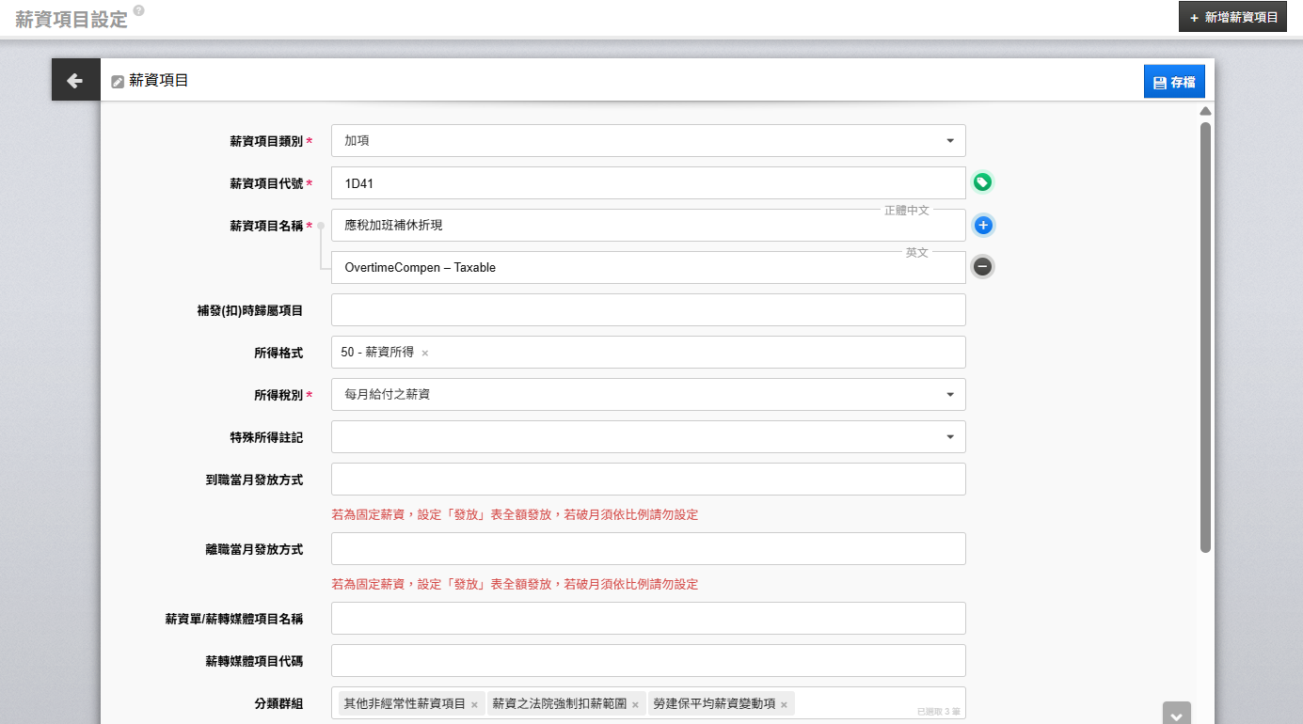Screen dimensions: 1303x724
Task: Remove the 50 - 薪資所得 tag
Action: [x=425, y=354]
